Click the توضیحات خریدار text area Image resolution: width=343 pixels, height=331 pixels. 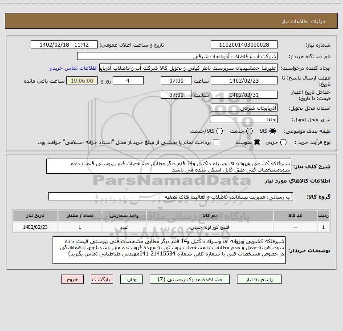(x=169, y=250)
